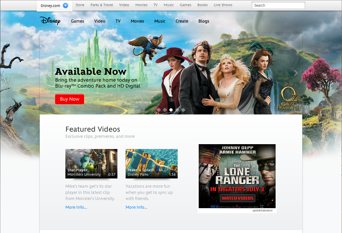This screenshot has width=342, height=233.
Task: Open the Disney.com dropdown arrow
Action: (x=66, y=5)
